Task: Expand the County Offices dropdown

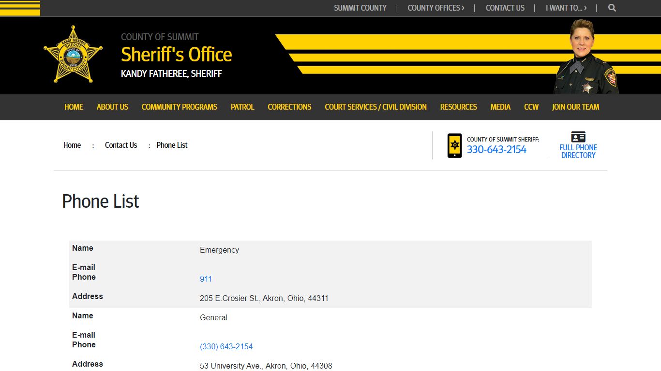Action: pos(436,8)
